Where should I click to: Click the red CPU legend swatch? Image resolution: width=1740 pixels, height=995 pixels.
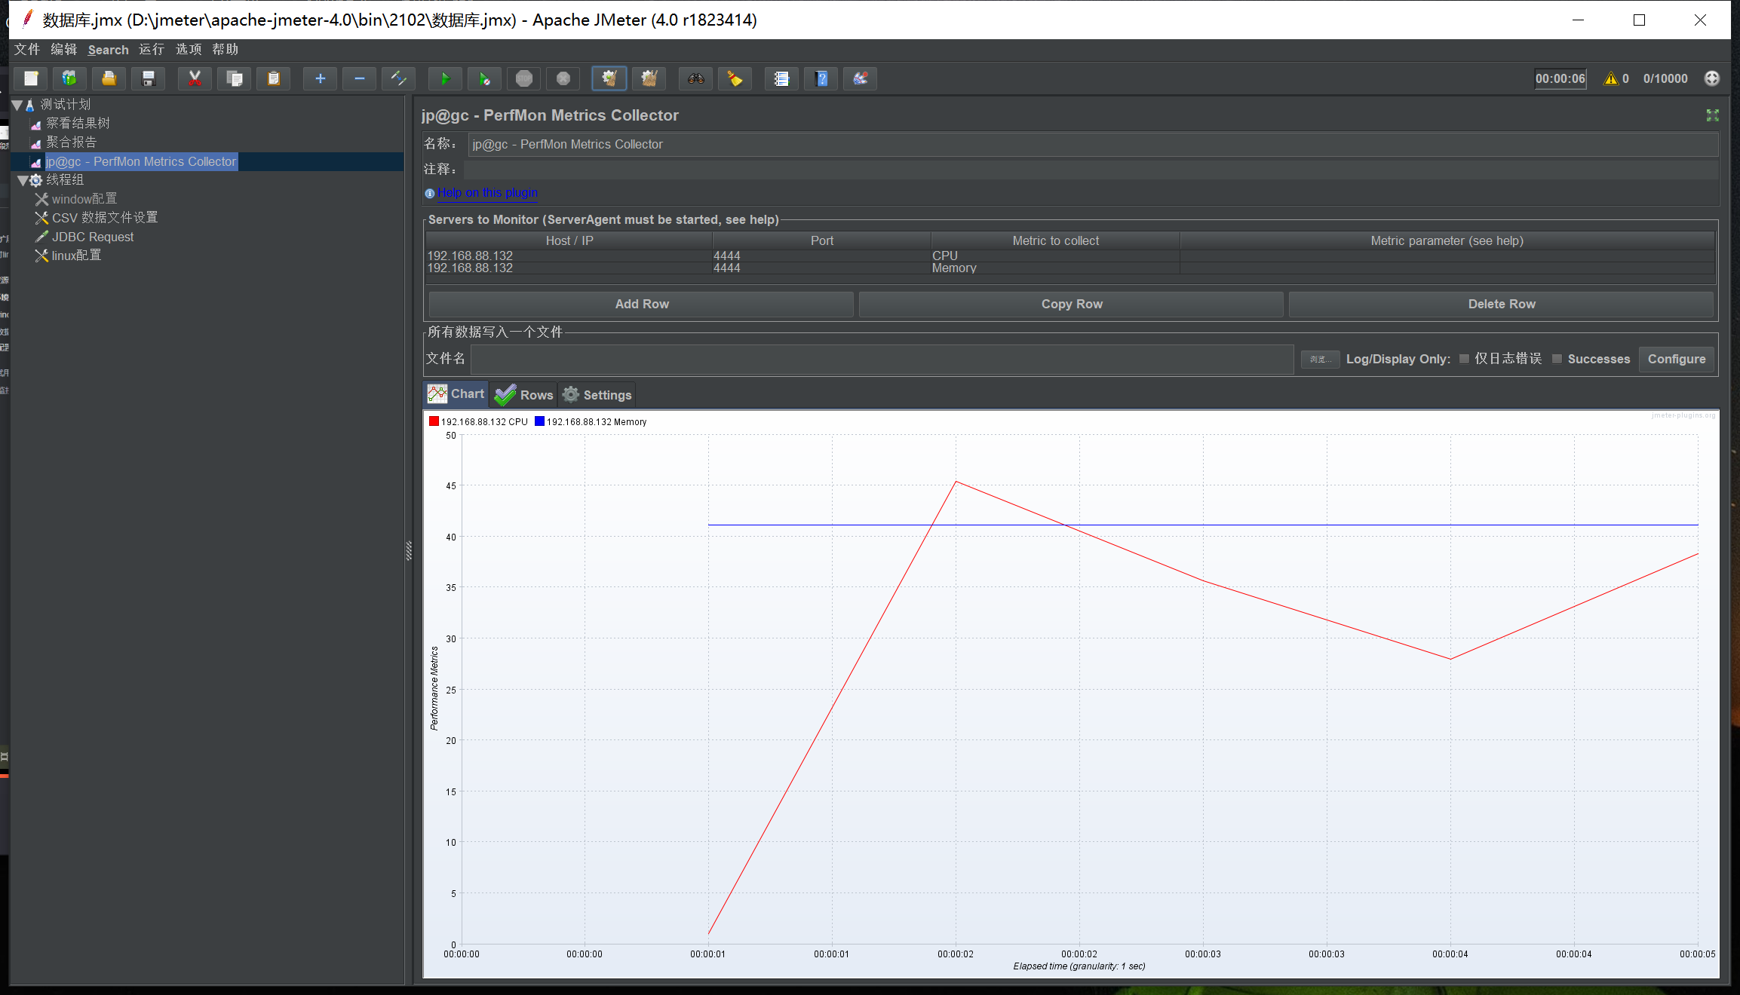coord(434,421)
